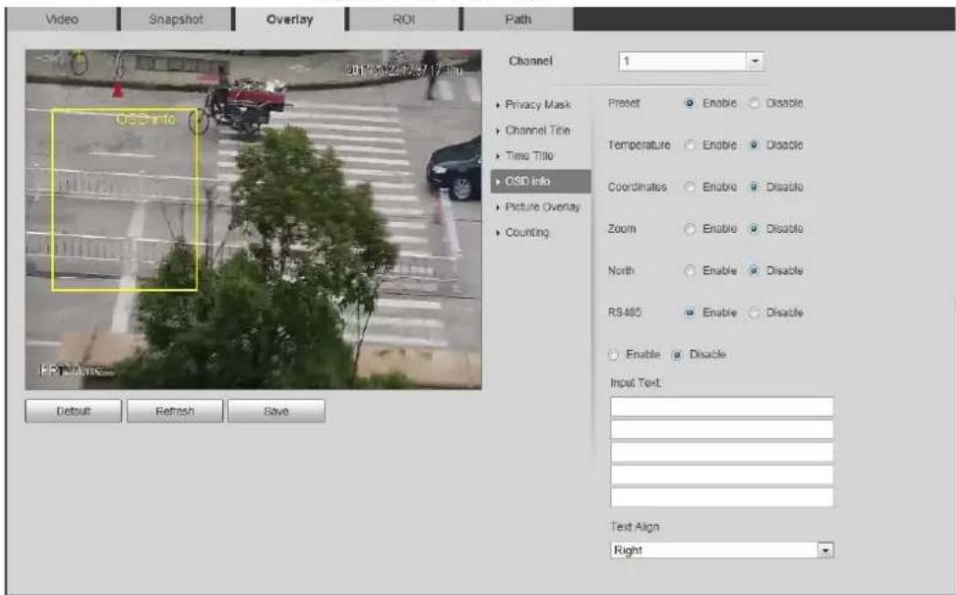
Task: Click the third Input Text field
Action: (x=722, y=452)
